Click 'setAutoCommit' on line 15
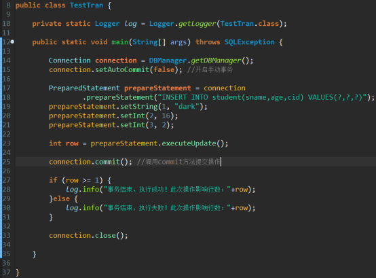This screenshot has height=278, width=376. [x=122, y=69]
